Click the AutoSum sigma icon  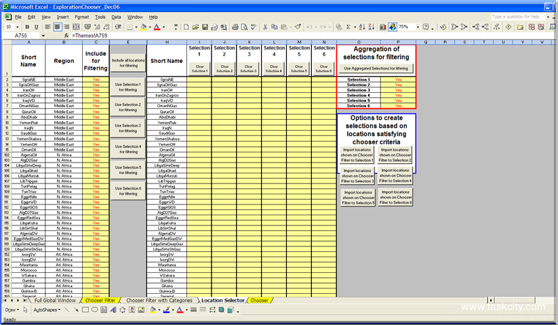coord(348,27)
